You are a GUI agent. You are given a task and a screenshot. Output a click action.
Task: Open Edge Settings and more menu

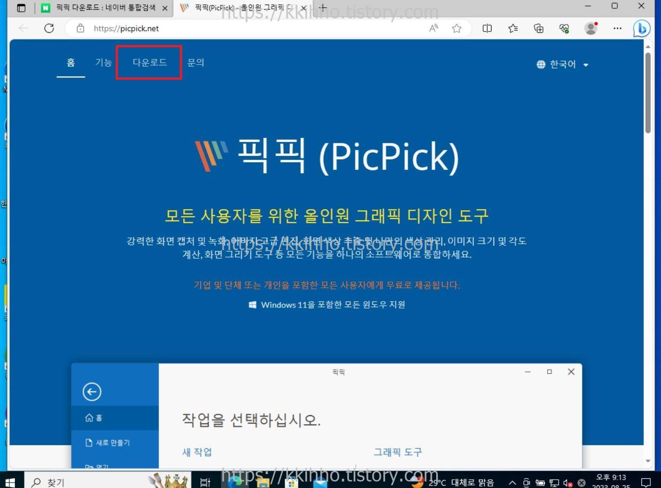[x=617, y=28]
